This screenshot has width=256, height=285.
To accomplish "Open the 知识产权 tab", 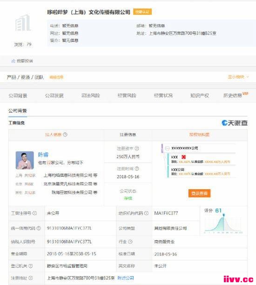I will click(x=200, y=96).
